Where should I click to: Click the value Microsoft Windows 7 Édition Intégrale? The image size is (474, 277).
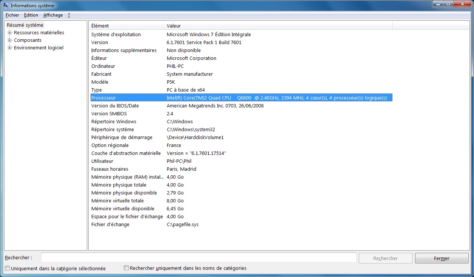click(x=209, y=34)
